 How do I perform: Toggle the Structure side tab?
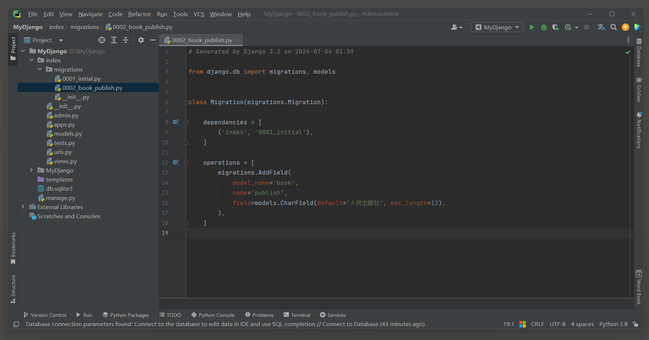[x=13, y=289]
